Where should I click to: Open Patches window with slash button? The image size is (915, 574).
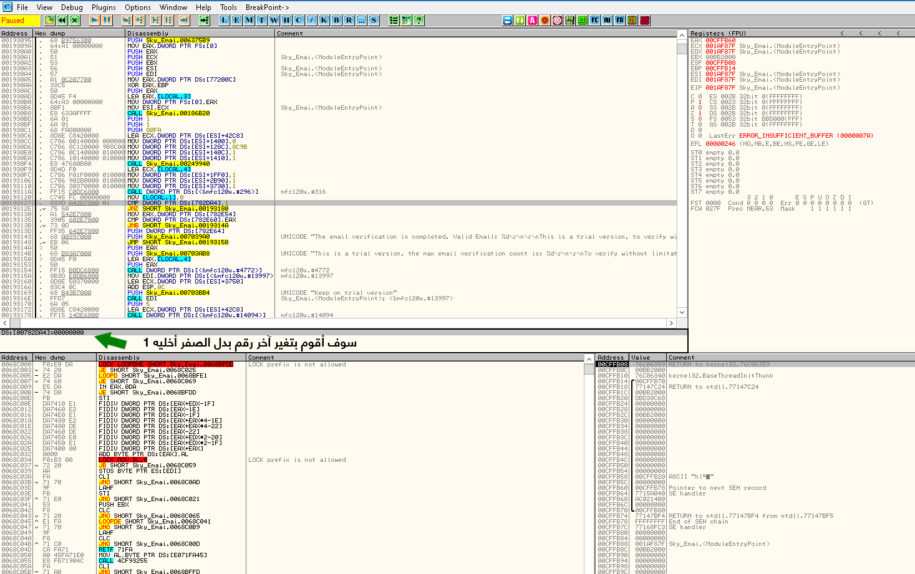coord(311,20)
